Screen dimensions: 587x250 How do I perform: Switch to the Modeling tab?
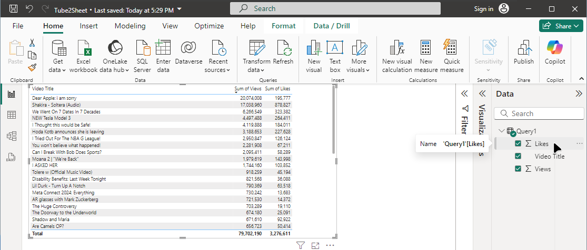point(130,26)
